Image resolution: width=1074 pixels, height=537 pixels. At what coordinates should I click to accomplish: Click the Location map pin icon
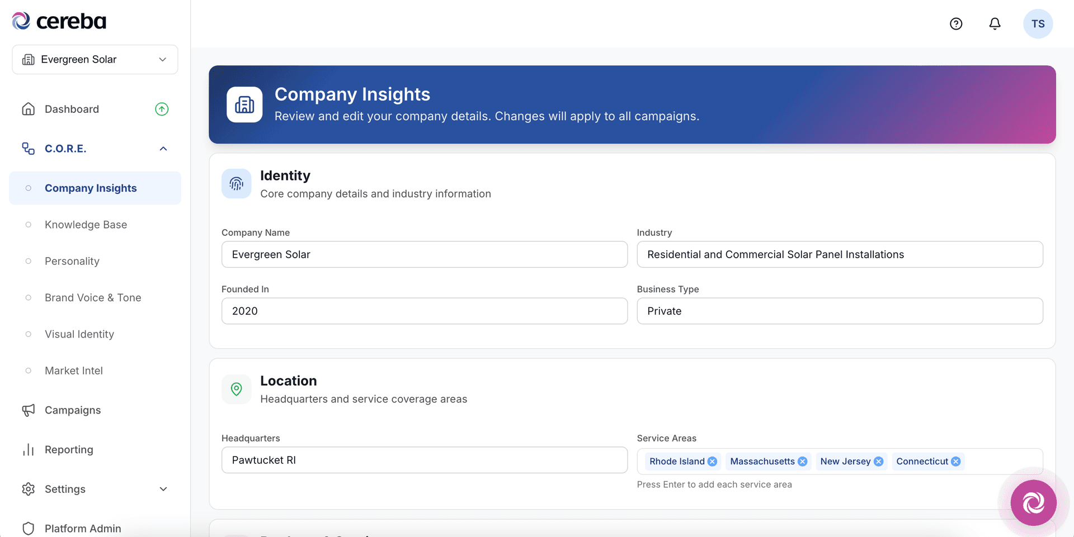coord(236,389)
